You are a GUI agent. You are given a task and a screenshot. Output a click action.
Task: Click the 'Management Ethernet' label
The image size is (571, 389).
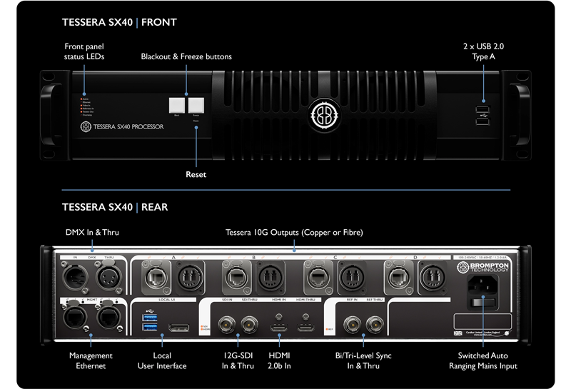point(91,360)
